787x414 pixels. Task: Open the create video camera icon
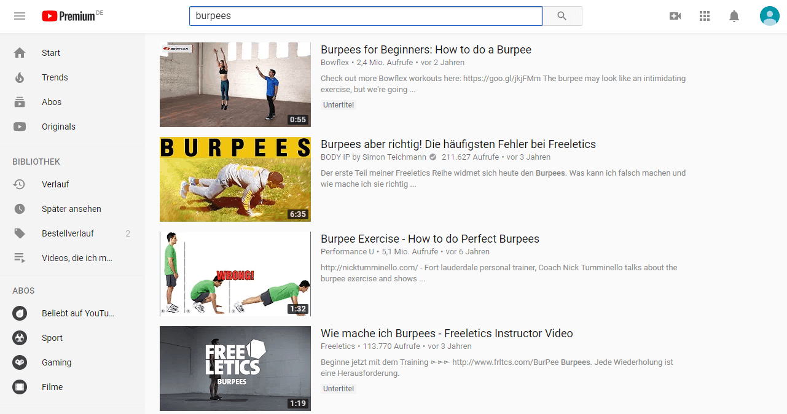675,16
